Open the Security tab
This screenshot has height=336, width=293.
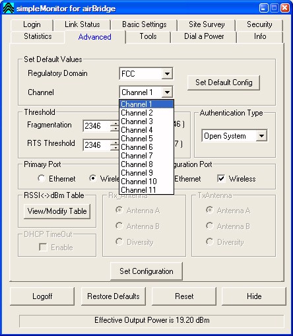(x=259, y=24)
